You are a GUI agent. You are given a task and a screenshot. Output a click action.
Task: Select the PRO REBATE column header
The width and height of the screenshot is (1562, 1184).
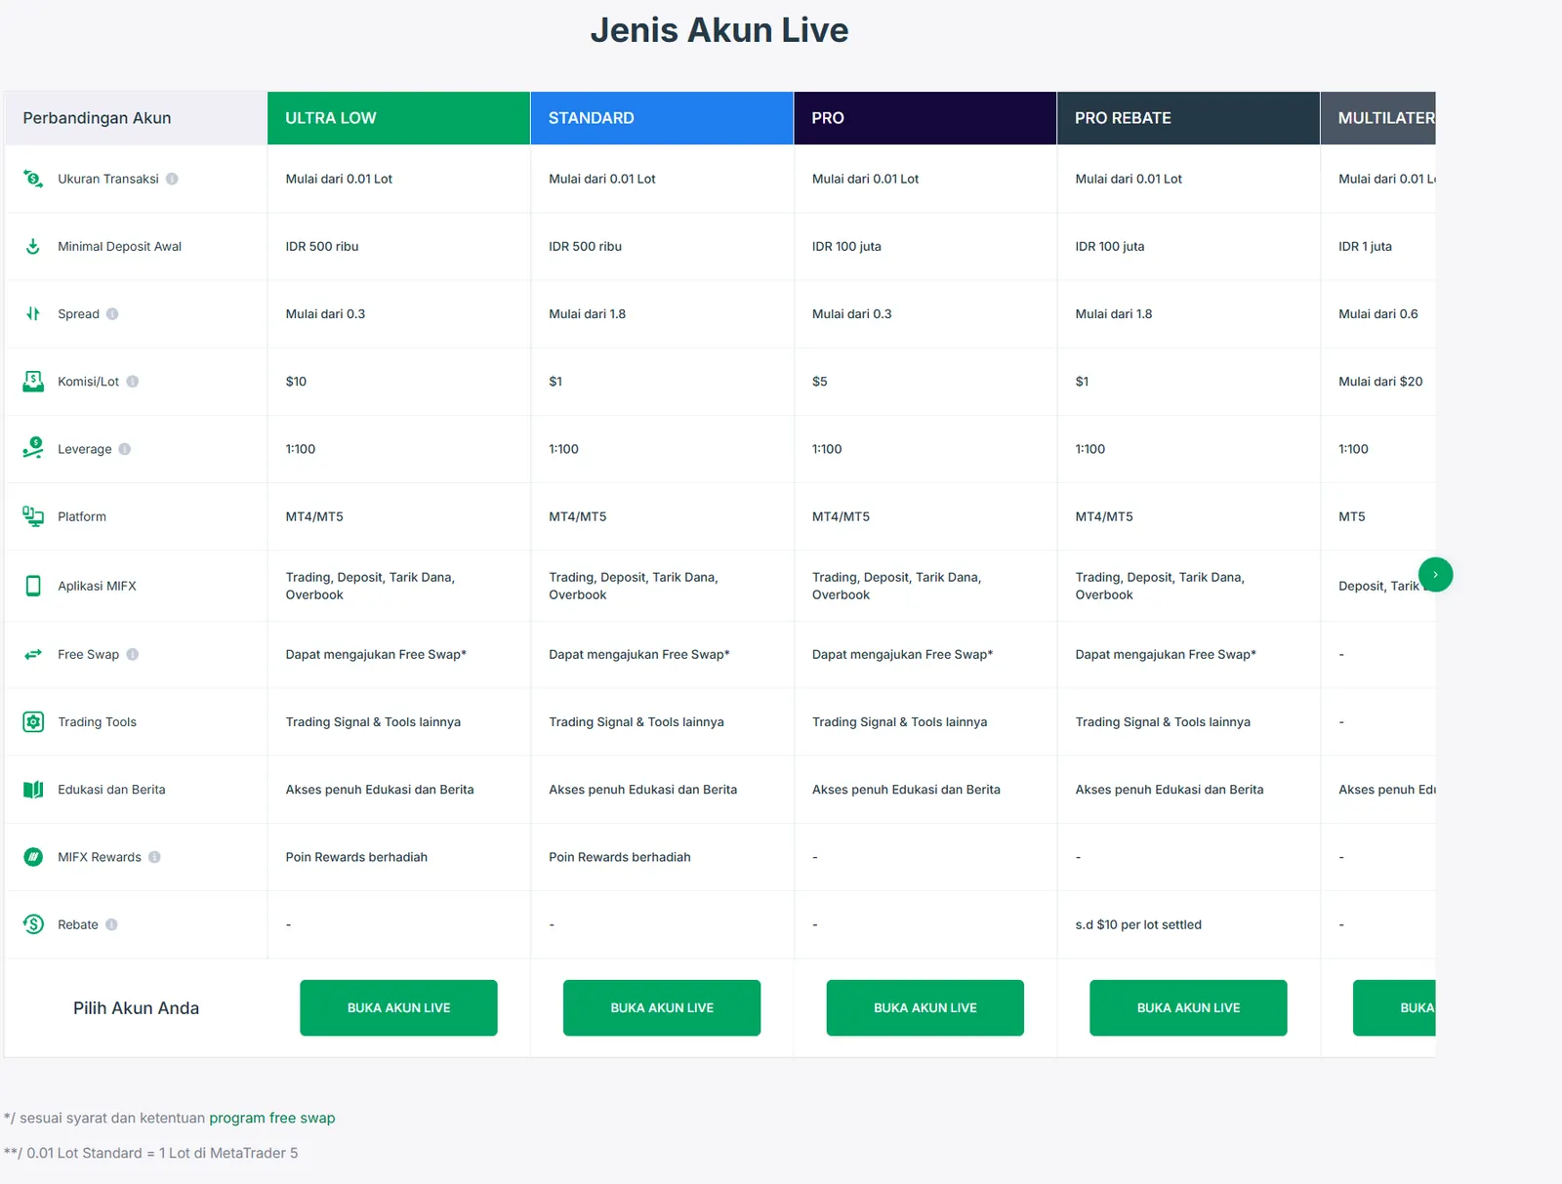pos(1188,118)
